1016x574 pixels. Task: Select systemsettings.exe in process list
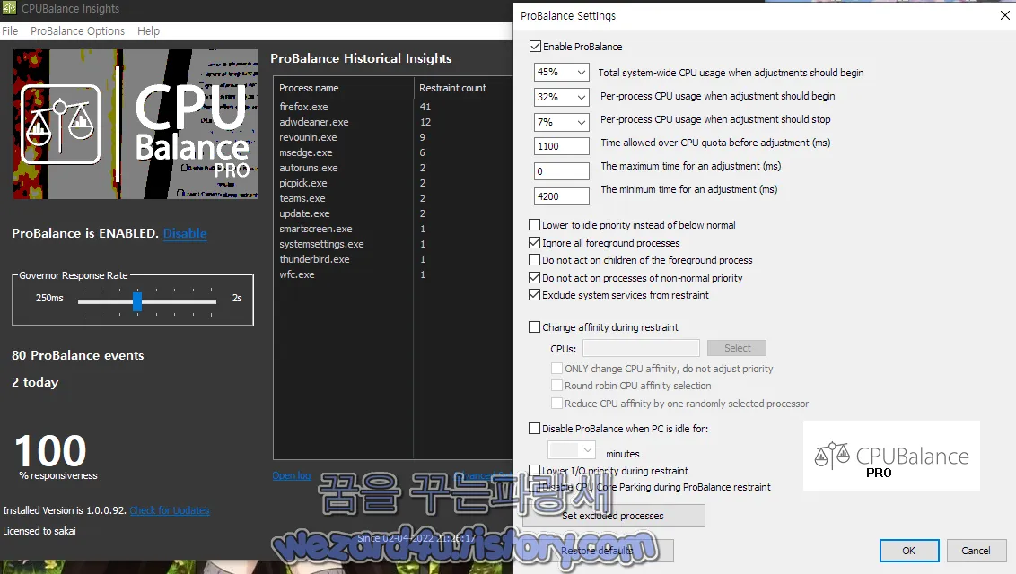(x=393, y=244)
